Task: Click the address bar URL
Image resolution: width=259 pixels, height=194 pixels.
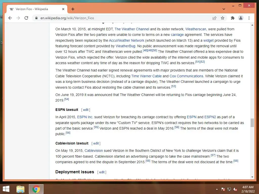Action: point(67,18)
